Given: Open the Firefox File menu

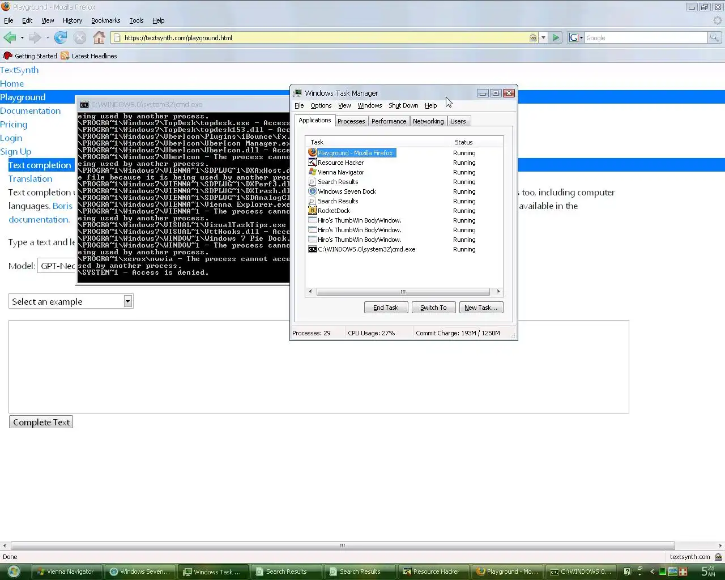Looking at the screenshot, I should tap(8, 20).
